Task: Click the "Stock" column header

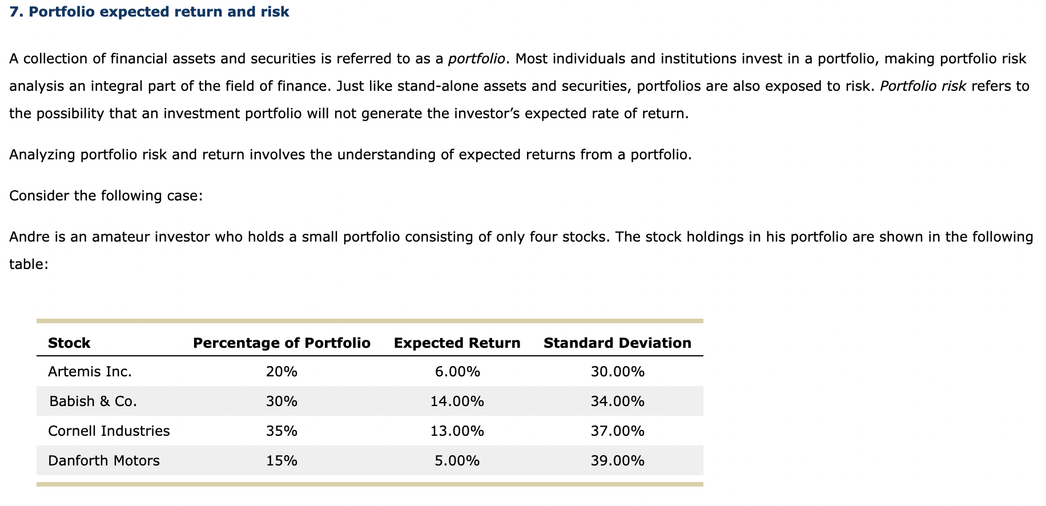Action: (69, 343)
